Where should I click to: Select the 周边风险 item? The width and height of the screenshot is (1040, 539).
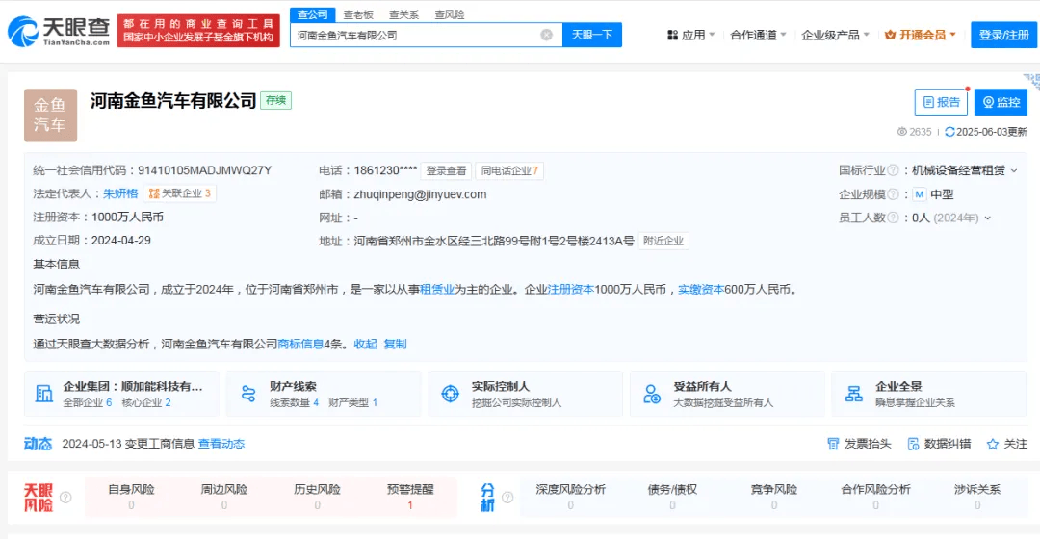(224, 497)
